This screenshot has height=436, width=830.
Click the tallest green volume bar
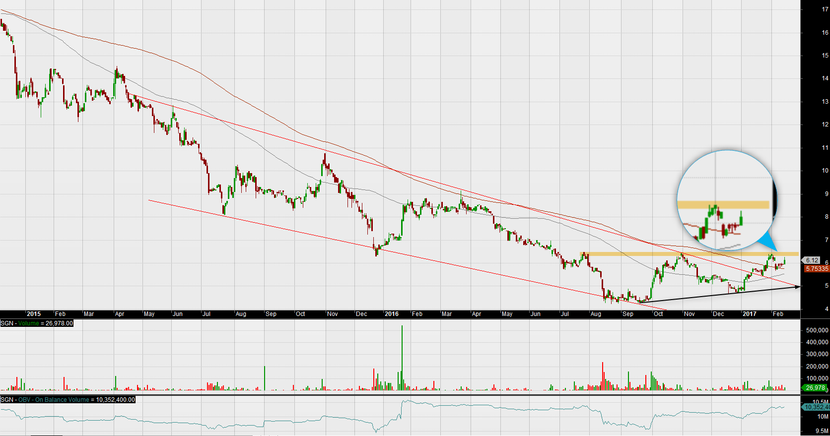(x=402, y=357)
